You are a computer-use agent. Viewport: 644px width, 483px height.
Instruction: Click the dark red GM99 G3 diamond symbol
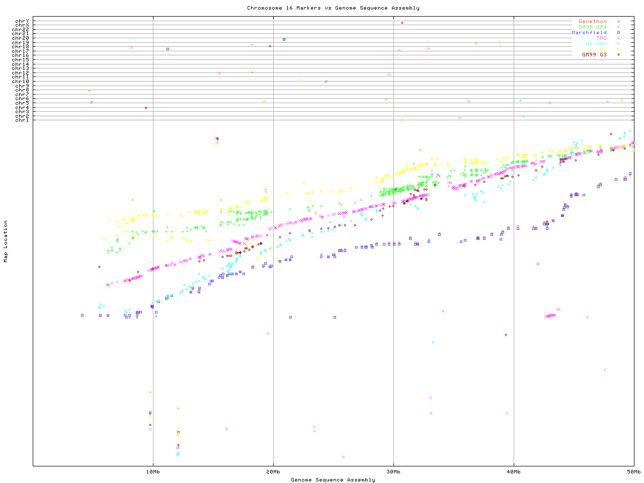618,54
